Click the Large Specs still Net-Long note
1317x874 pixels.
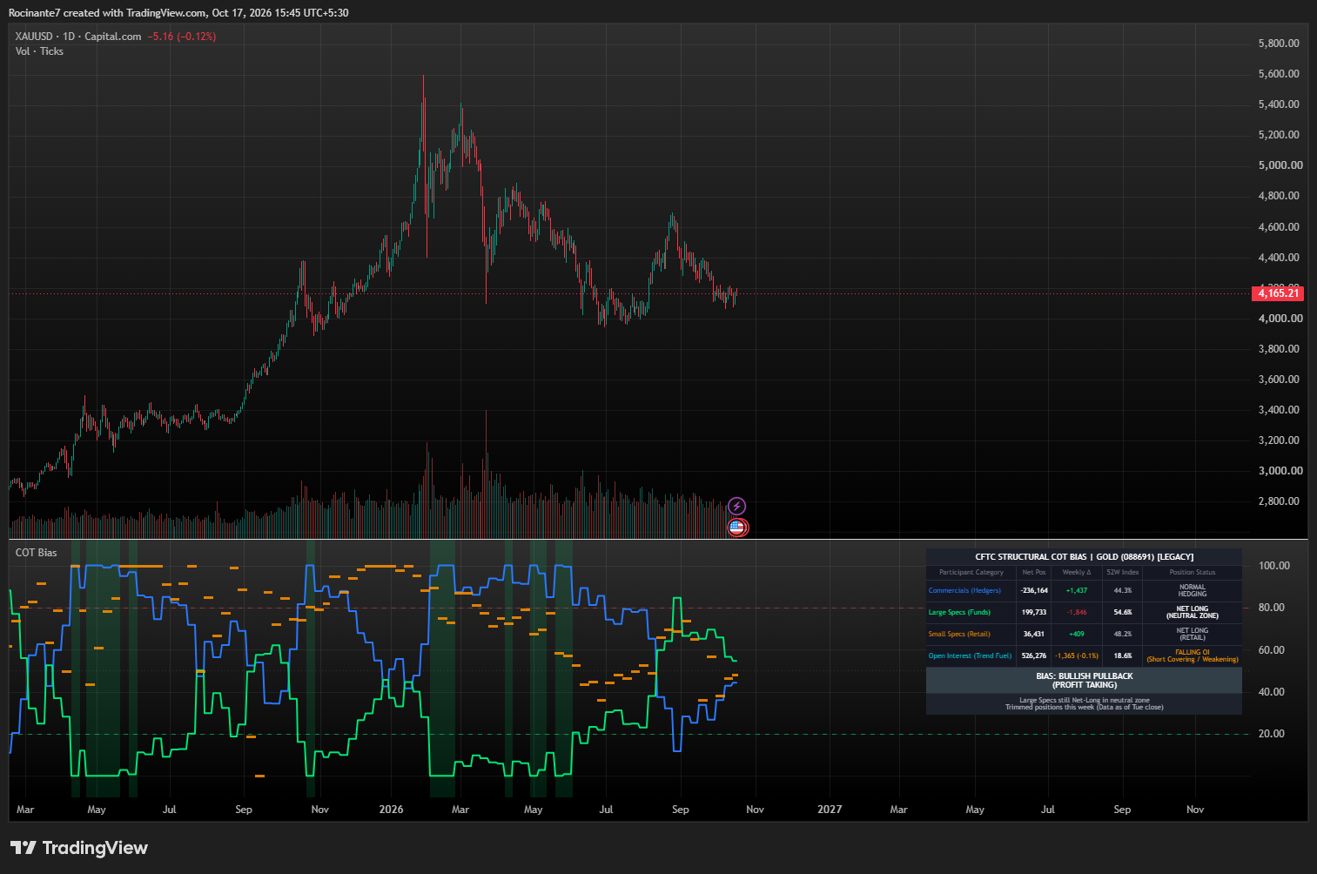(1085, 703)
